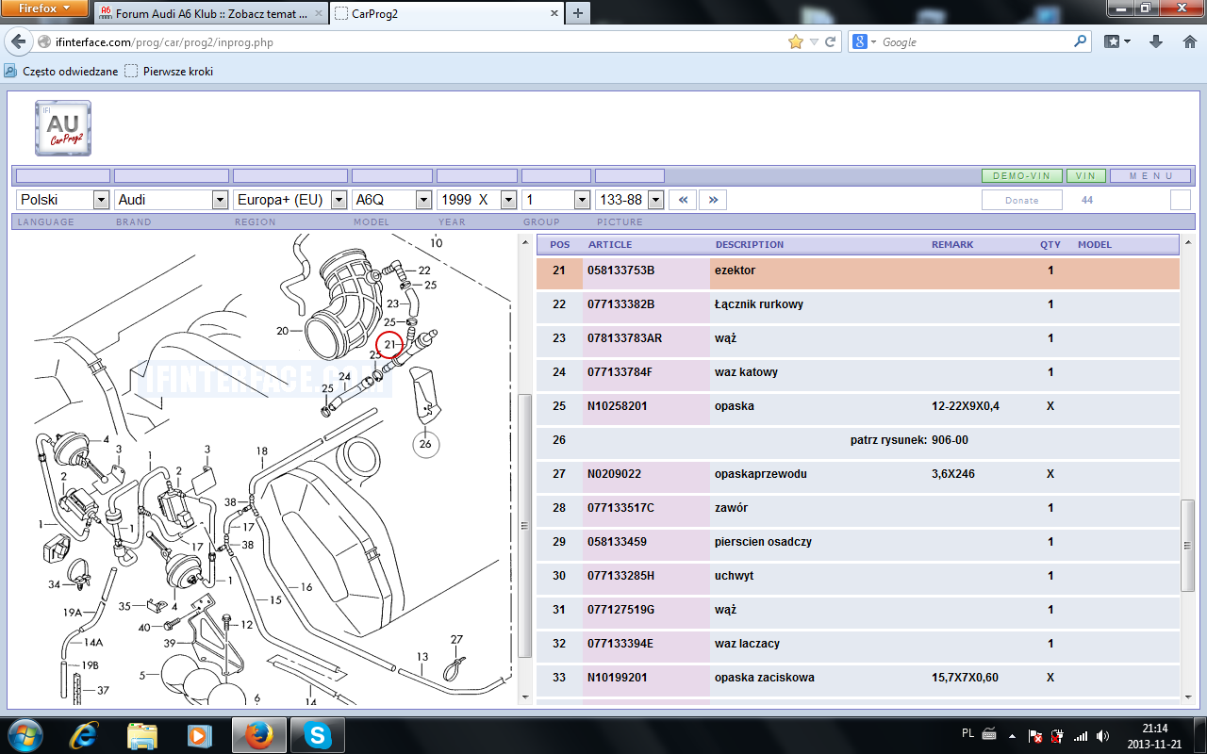This screenshot has width=1207, height=754.
Task: Open Firefox bookmarks menu icon
Action: click(x=1116, y=42)
